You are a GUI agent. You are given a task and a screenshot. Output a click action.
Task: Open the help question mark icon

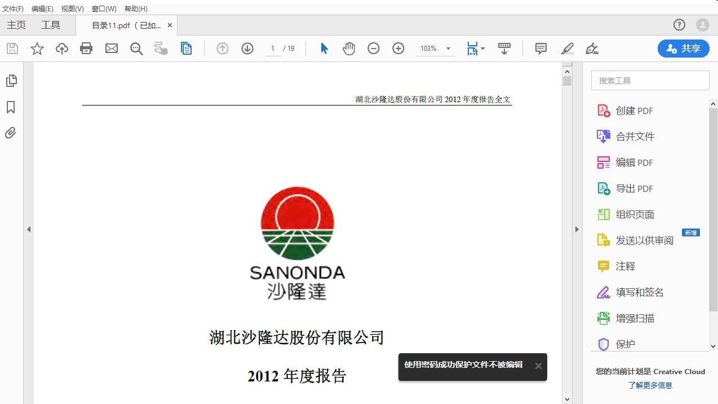(x=679, y=25)
